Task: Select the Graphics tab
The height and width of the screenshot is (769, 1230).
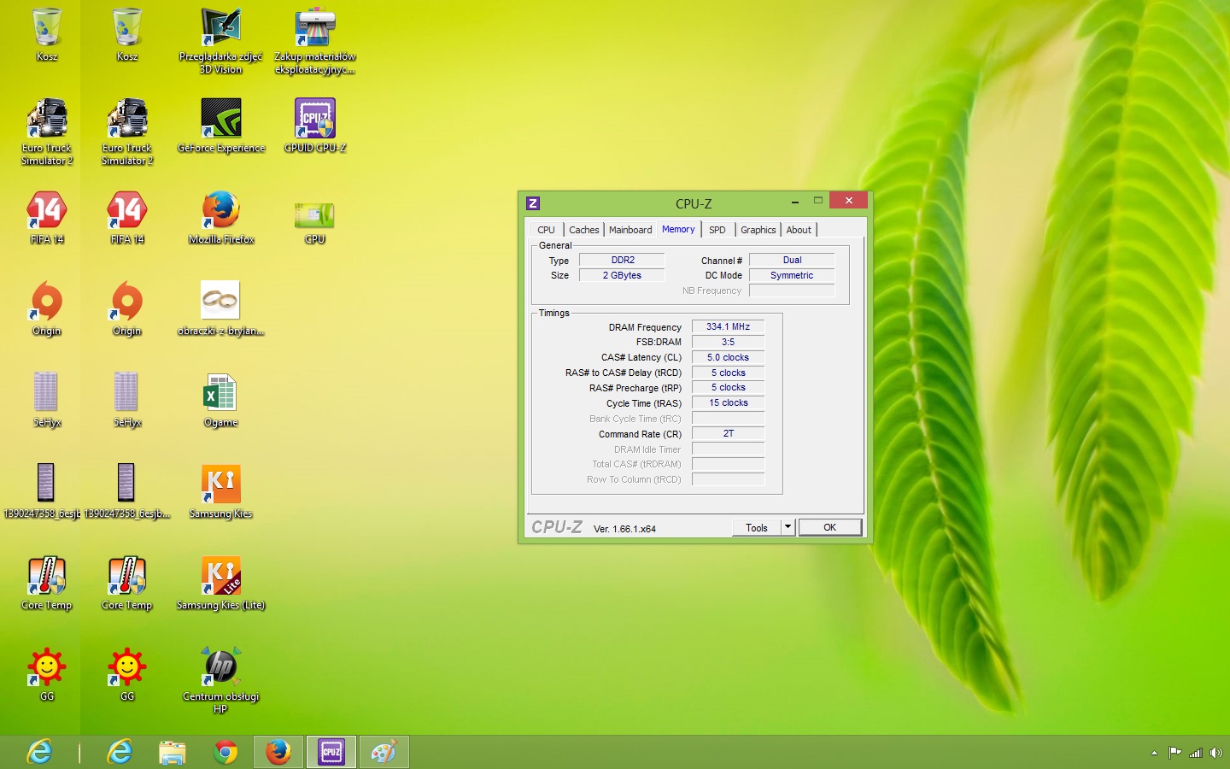Action: [x=758, y=230]
